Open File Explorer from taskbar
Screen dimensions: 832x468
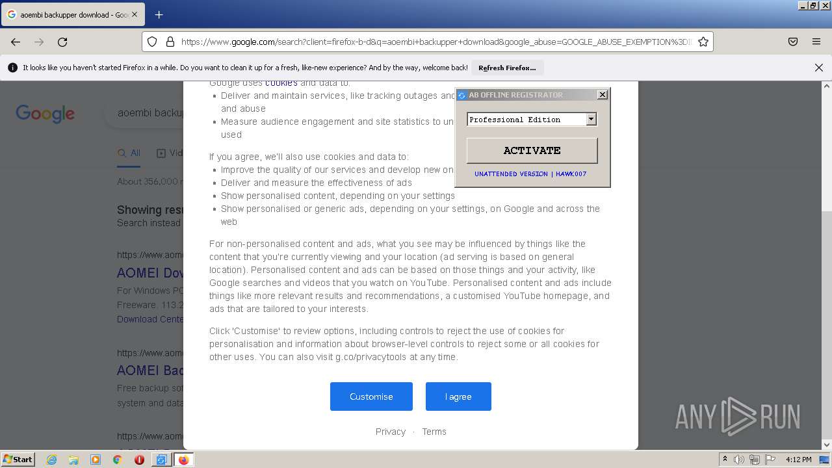click(x=73, y=460)
